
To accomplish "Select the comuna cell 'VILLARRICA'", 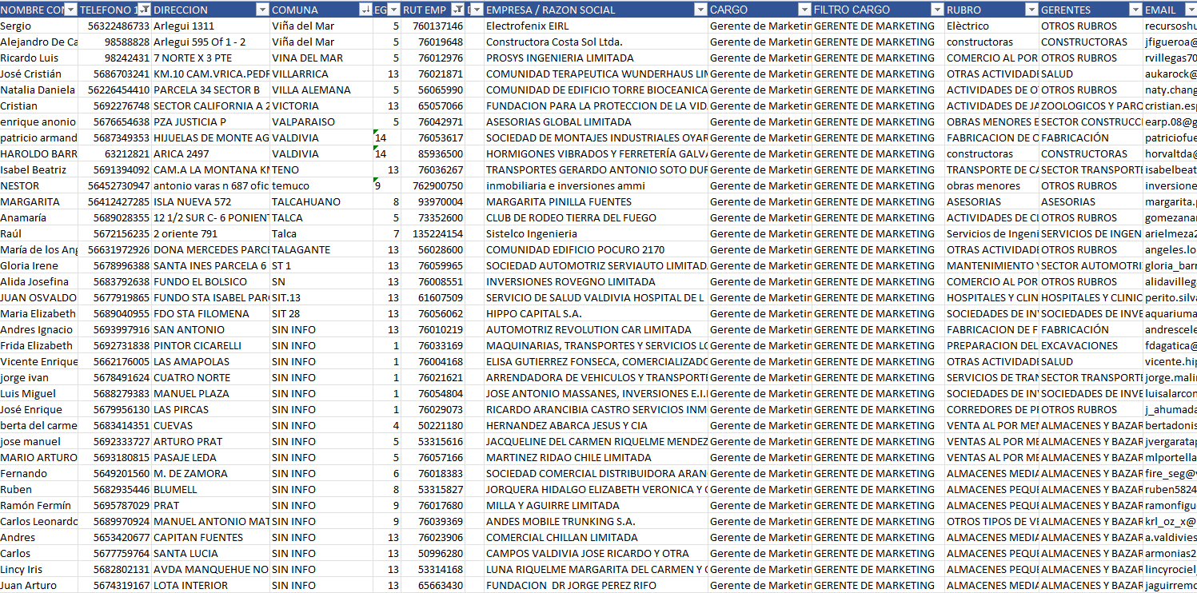I will coord(321,74).
